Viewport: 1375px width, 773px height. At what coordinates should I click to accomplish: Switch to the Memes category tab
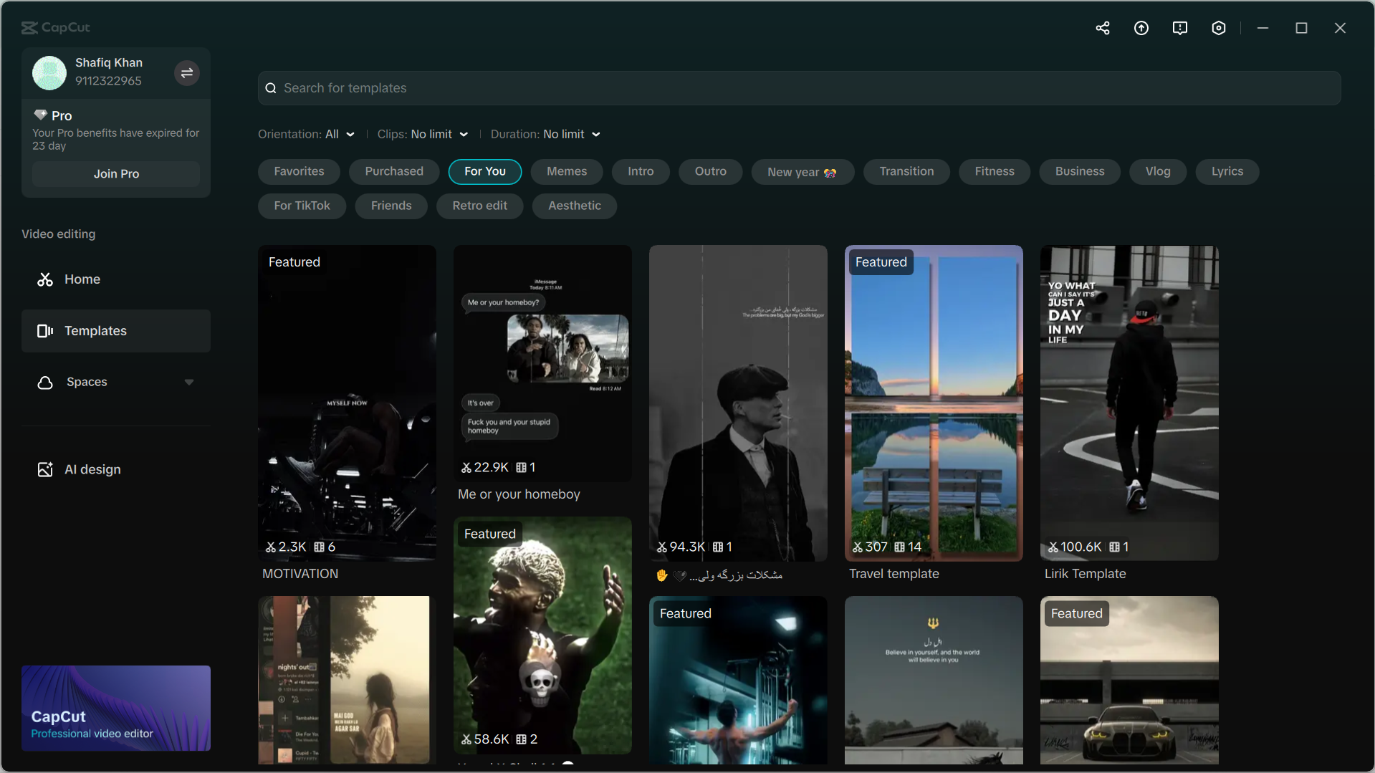tap(566, 171)
